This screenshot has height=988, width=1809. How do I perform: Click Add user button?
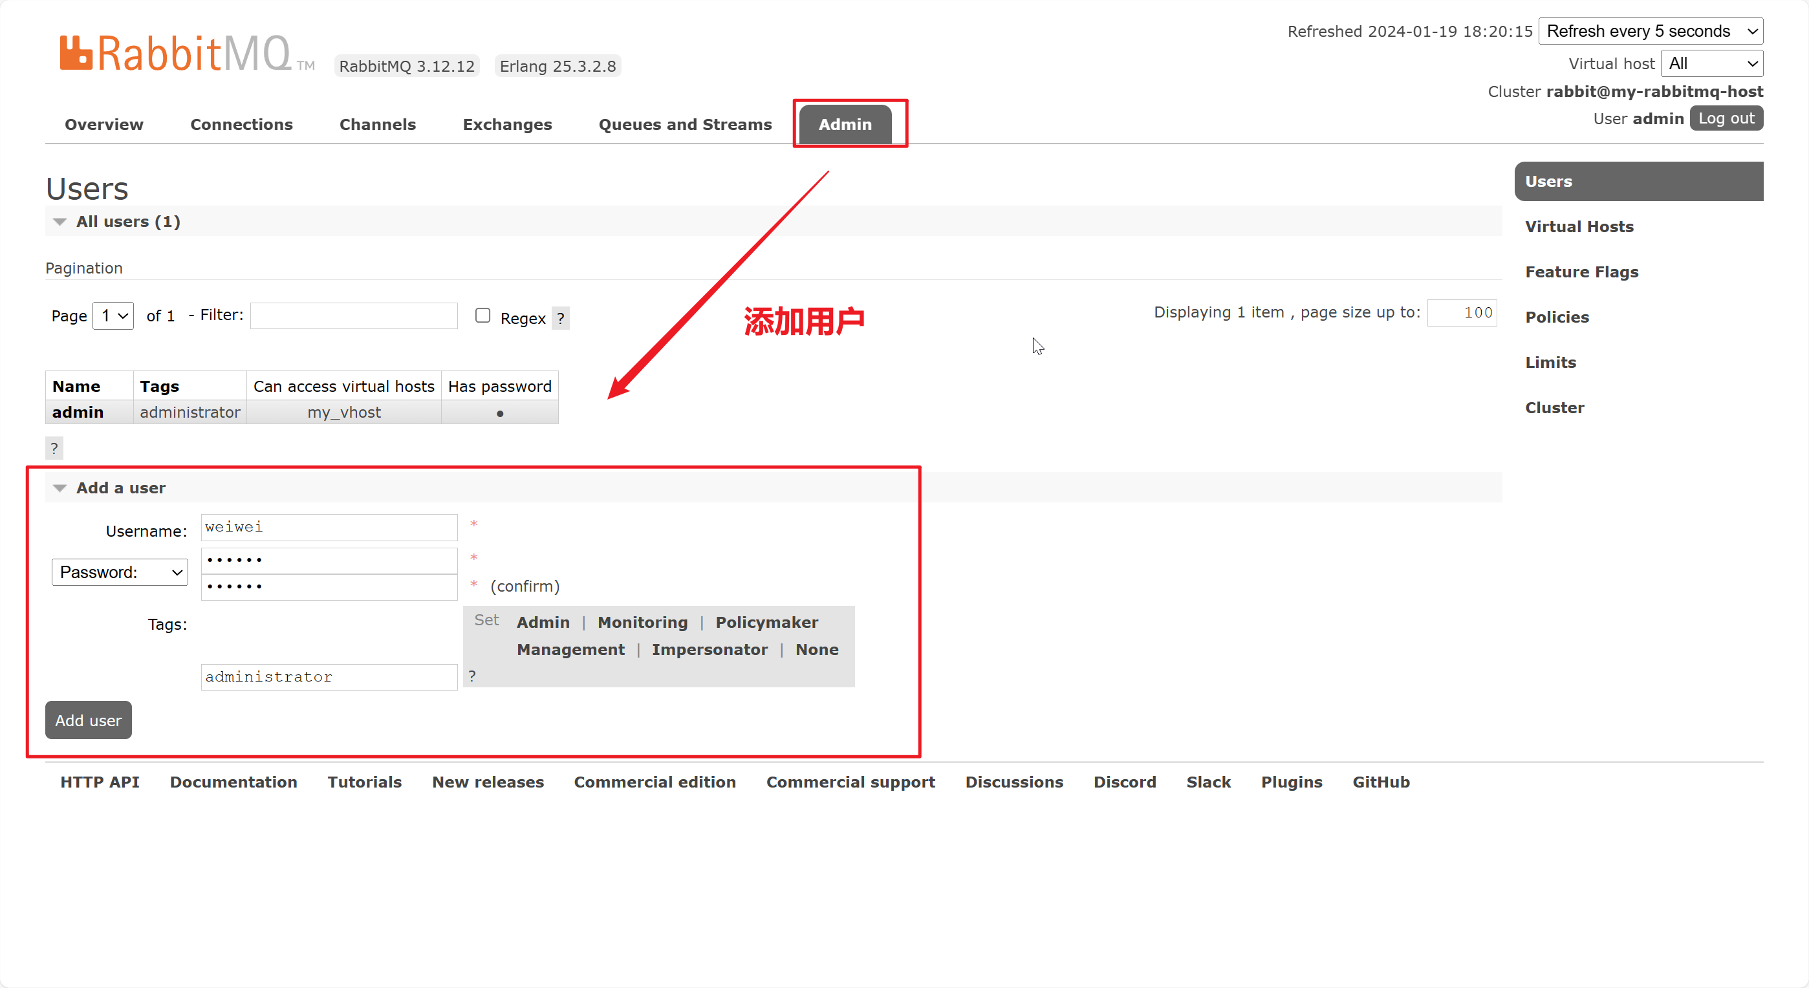click(x=87, y=720)
